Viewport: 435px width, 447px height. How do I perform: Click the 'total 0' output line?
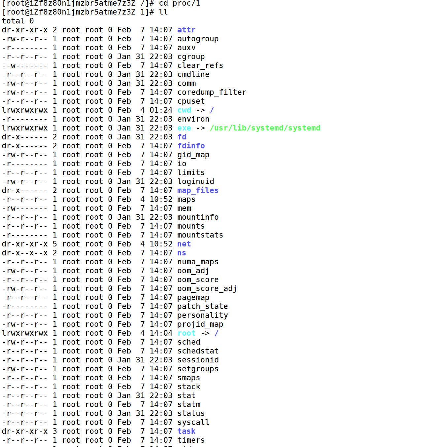(x=18, y=21)
